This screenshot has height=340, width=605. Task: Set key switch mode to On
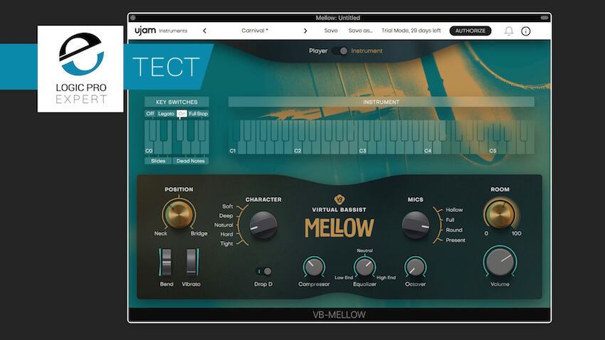(x=181, y=114)
